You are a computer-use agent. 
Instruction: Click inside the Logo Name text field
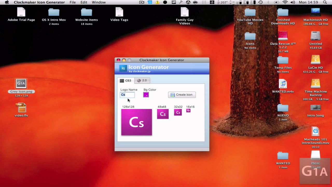click(x=128, y=95)
